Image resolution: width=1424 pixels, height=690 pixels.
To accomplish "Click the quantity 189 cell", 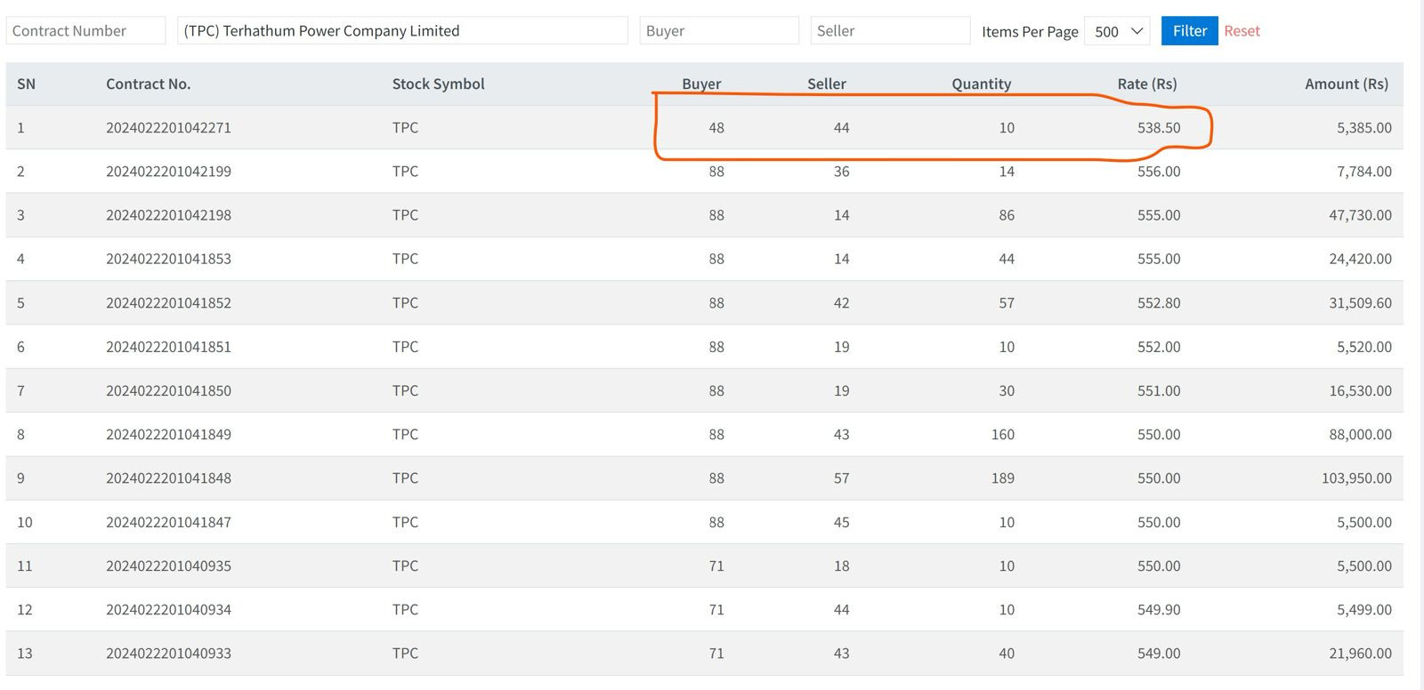I will (x=1002, y=477).
